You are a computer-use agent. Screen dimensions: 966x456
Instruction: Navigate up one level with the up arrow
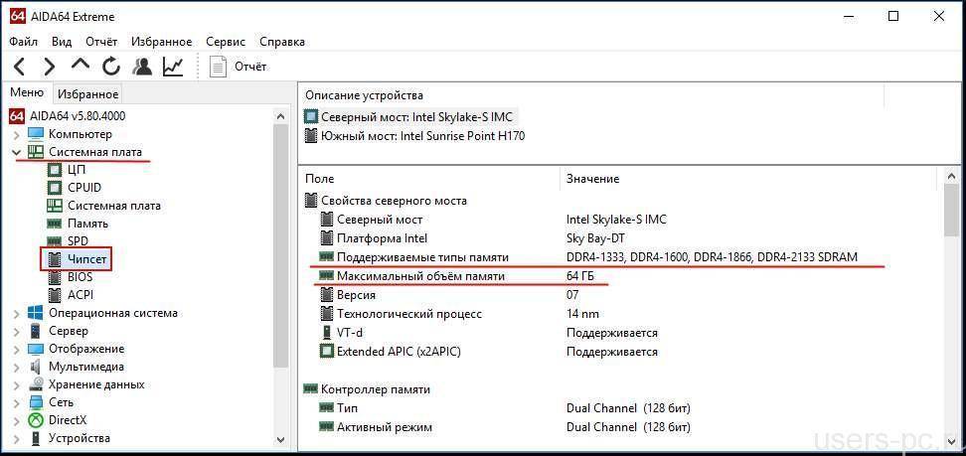pos(80,65)
